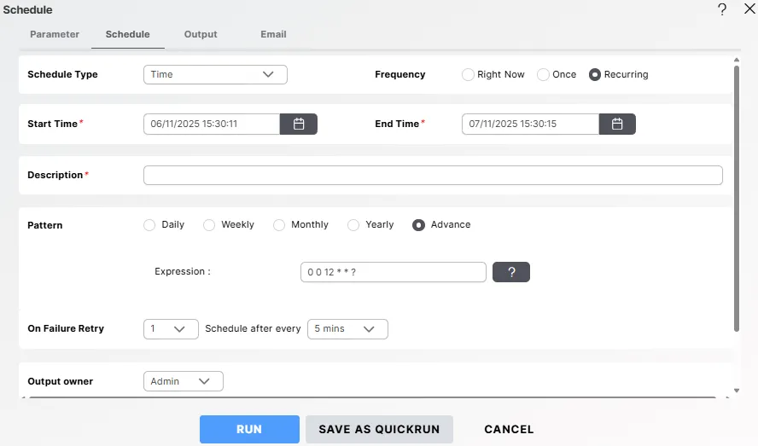
Task: Choose the Once frequency radio button
Action: (x=543, y=74)
